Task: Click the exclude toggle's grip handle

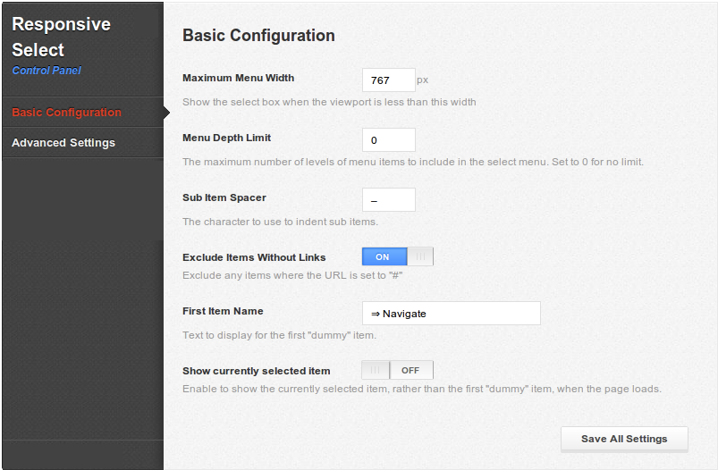Action: (x=420, y=256)
